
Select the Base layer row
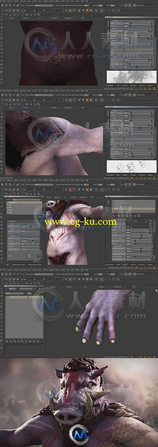tap(24, 297)
